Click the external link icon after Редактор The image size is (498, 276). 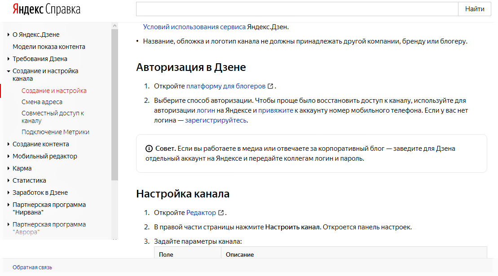coord(221,213)
